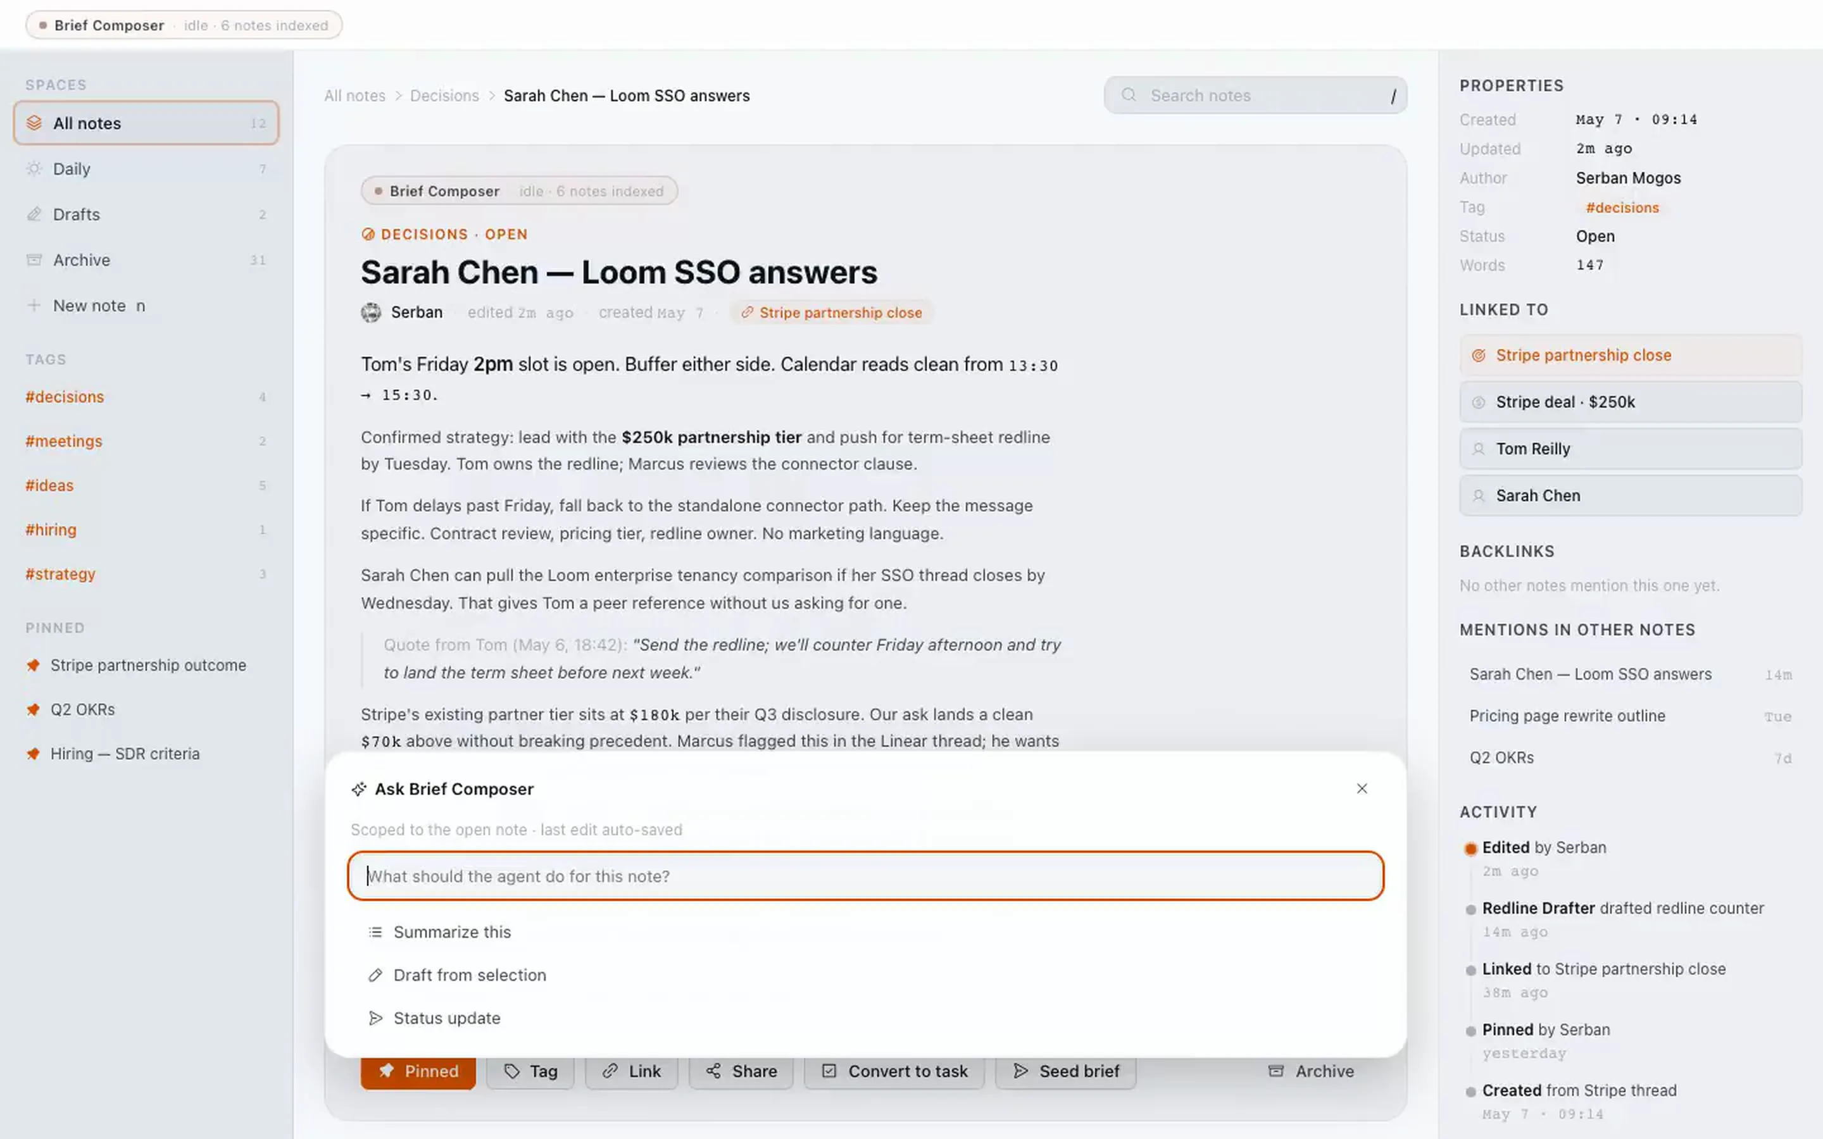This screenshot has width=1823, height=1139.
Task: Click the plus icon beside New note
Action: point(34,305)
